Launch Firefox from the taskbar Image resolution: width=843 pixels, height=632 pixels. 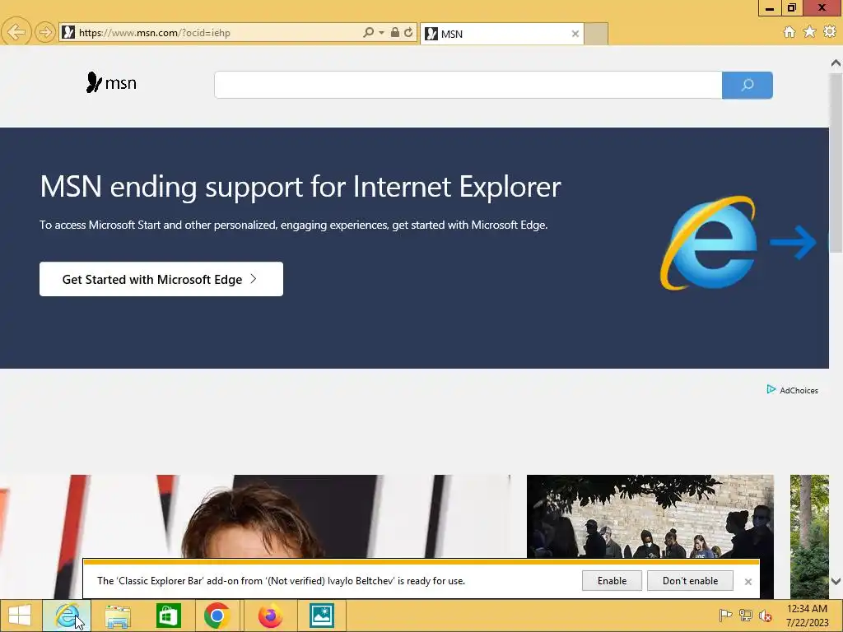click(270, 616)
